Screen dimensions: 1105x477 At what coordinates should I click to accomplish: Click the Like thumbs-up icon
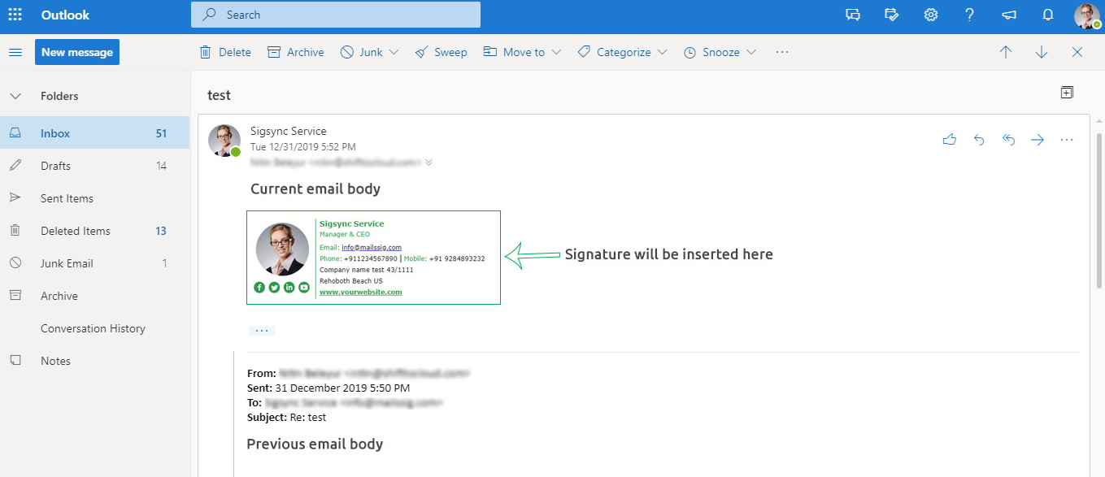coord(949,140)
